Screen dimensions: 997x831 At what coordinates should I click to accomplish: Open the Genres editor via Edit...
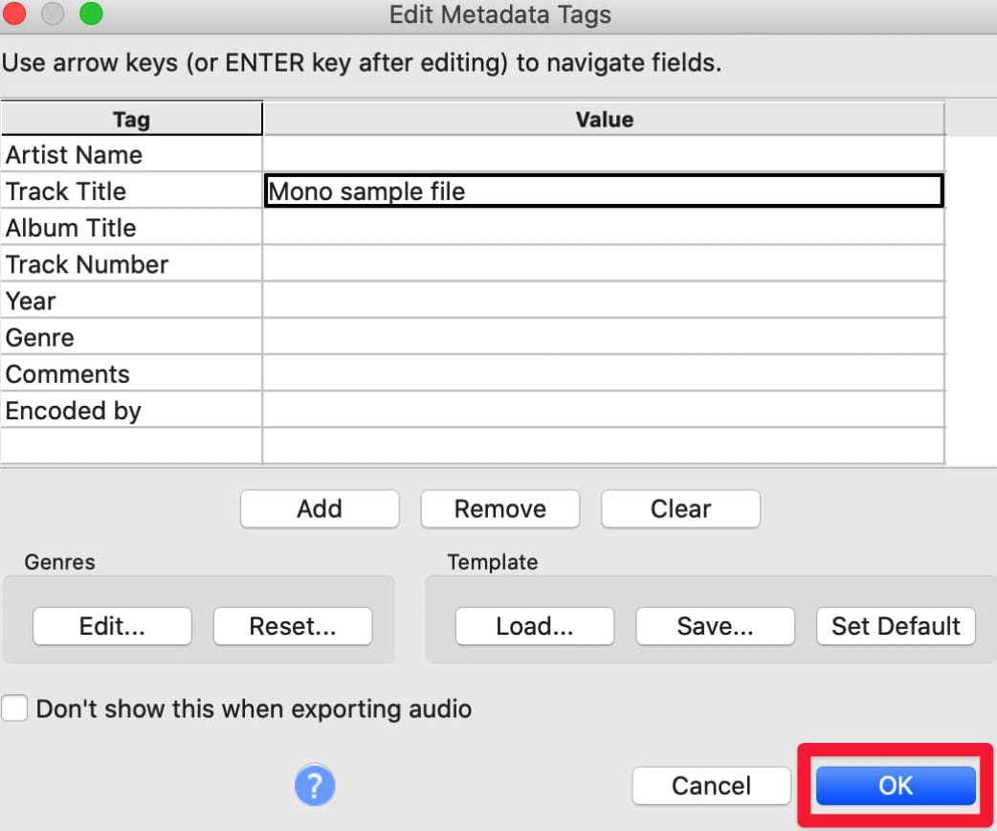[111, 626]
